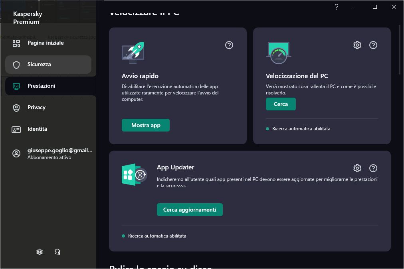Open settings gear at sidebar bottom

click(40, 252)
